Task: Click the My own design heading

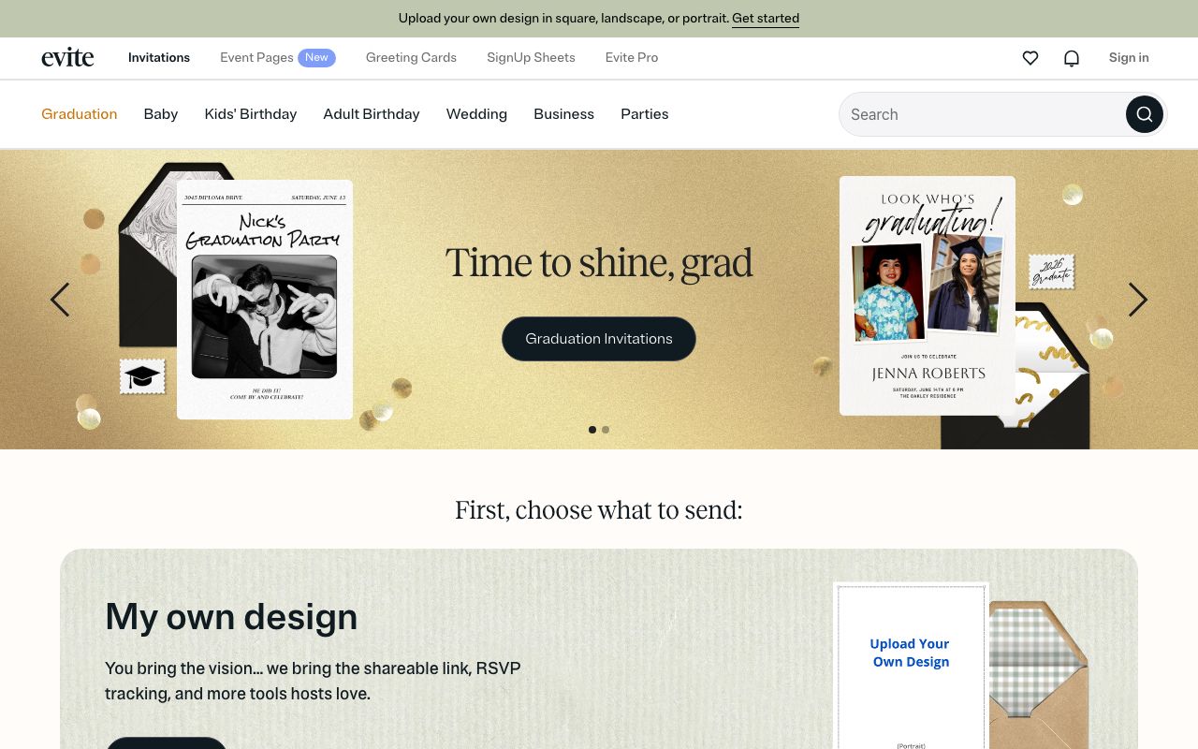Action: click(x=231, y=617)
